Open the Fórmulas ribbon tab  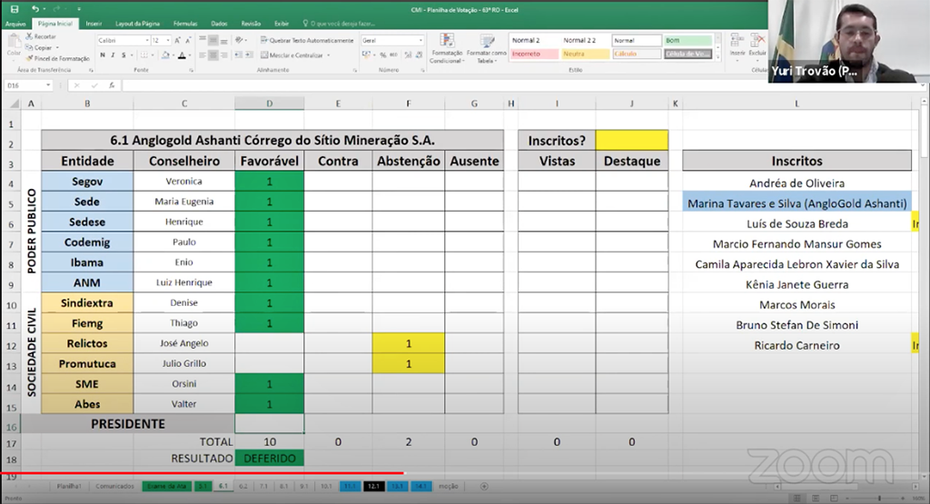point(184,24)
